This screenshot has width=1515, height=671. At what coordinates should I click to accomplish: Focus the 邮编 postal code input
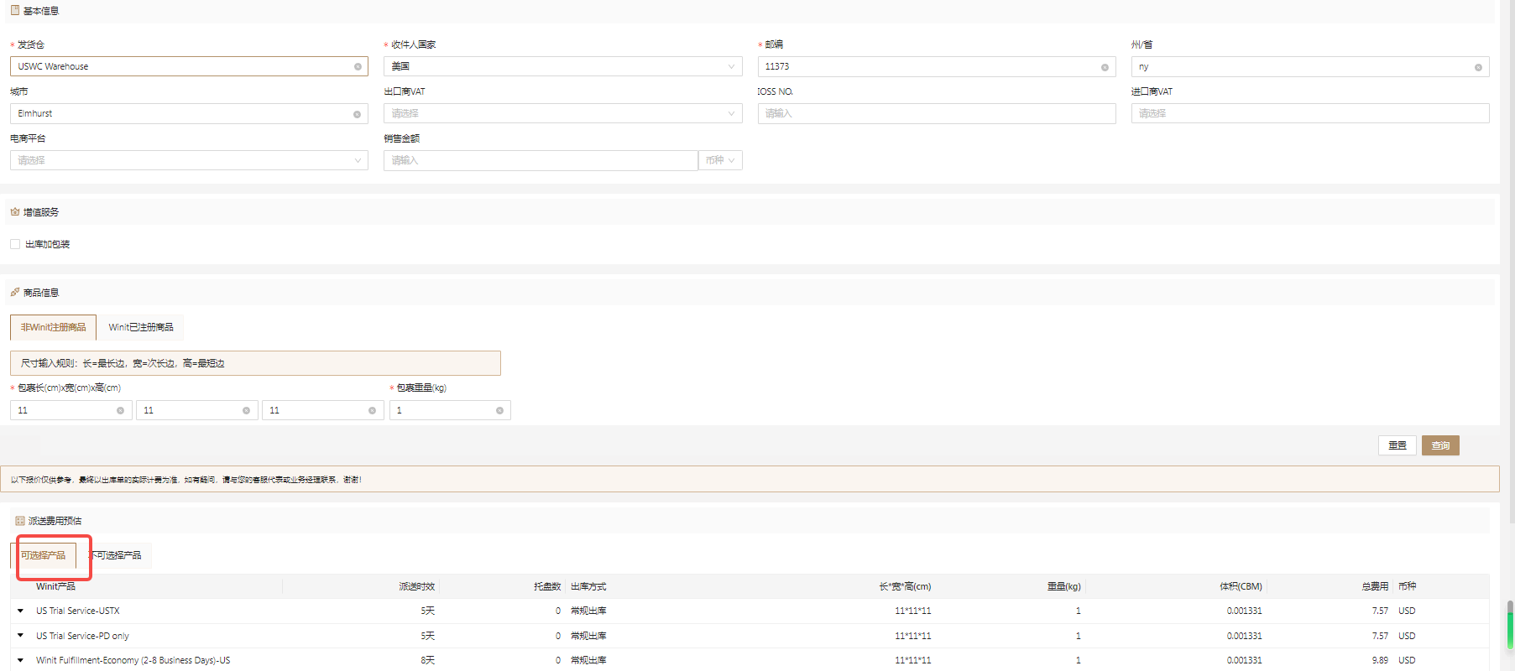(937, 66)
